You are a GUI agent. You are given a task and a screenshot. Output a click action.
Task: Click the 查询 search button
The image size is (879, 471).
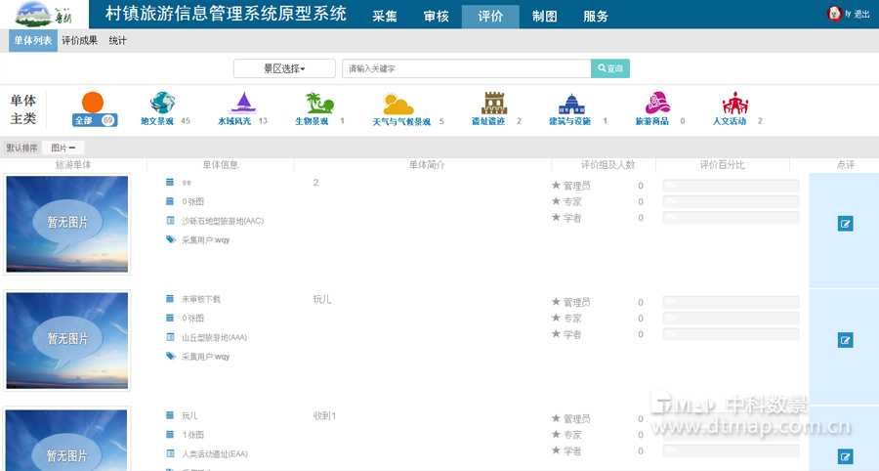610,68
